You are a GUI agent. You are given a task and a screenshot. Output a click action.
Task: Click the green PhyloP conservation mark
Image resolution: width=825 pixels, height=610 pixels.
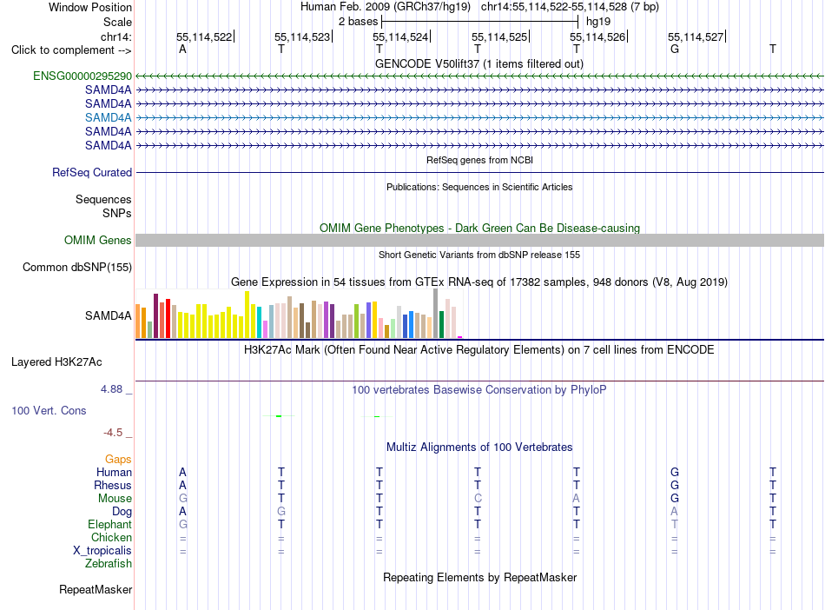279,416
